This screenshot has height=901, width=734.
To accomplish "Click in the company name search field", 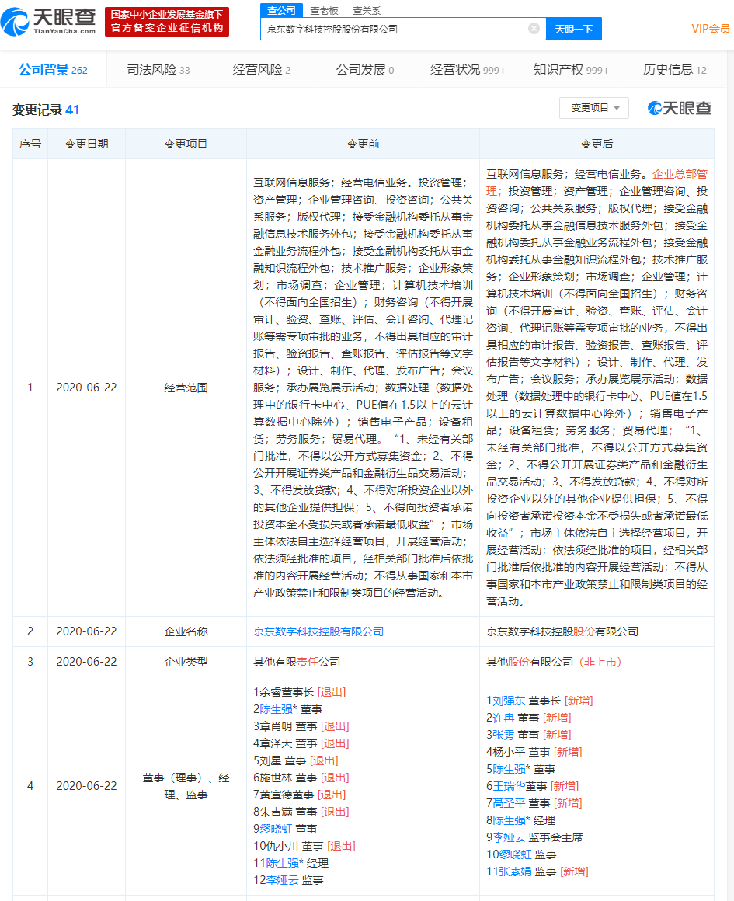I will 392,29.
